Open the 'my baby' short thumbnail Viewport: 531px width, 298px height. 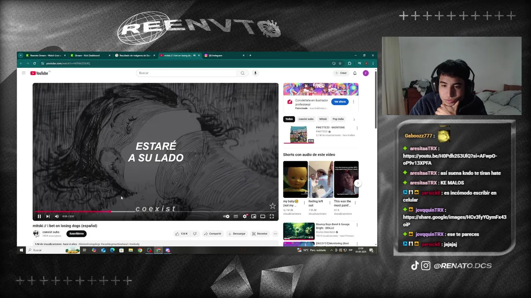point(295,179)
